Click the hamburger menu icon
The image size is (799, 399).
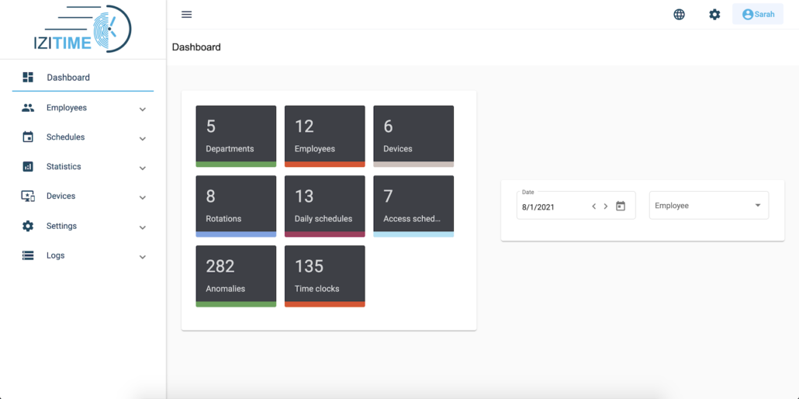[x=186, y=14]
